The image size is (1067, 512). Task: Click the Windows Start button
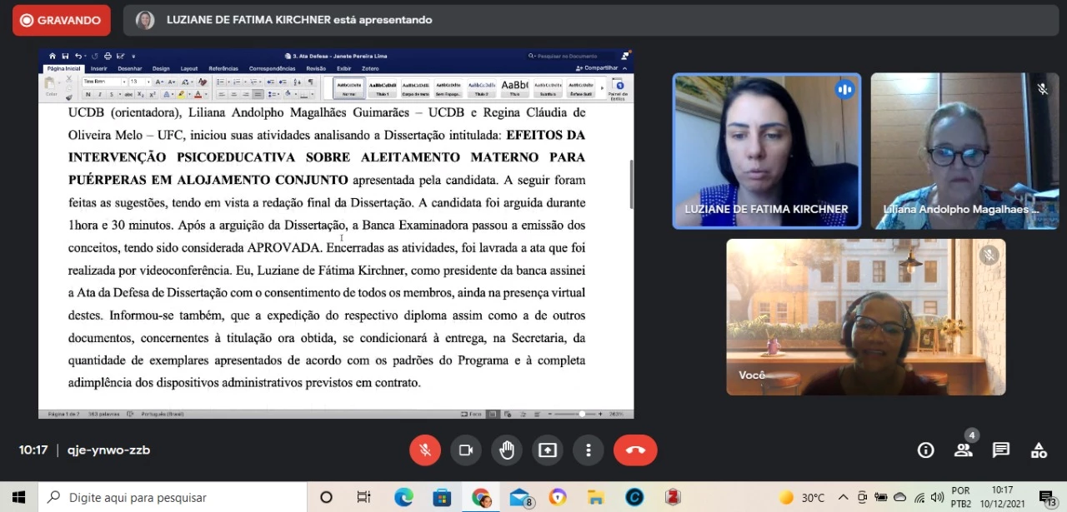[x=18, y=498]
